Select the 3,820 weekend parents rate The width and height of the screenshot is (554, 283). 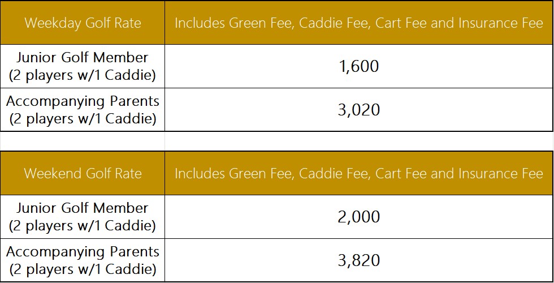tap(358, 260)
